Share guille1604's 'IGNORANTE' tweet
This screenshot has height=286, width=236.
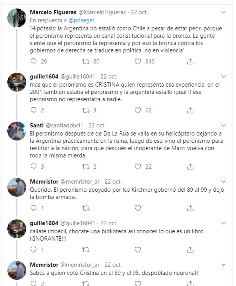[x=190, y=249]
